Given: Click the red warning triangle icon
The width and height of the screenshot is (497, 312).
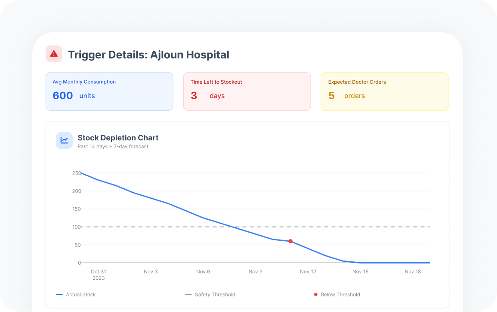Looking at the screenshot, I should tap(54, 54).
